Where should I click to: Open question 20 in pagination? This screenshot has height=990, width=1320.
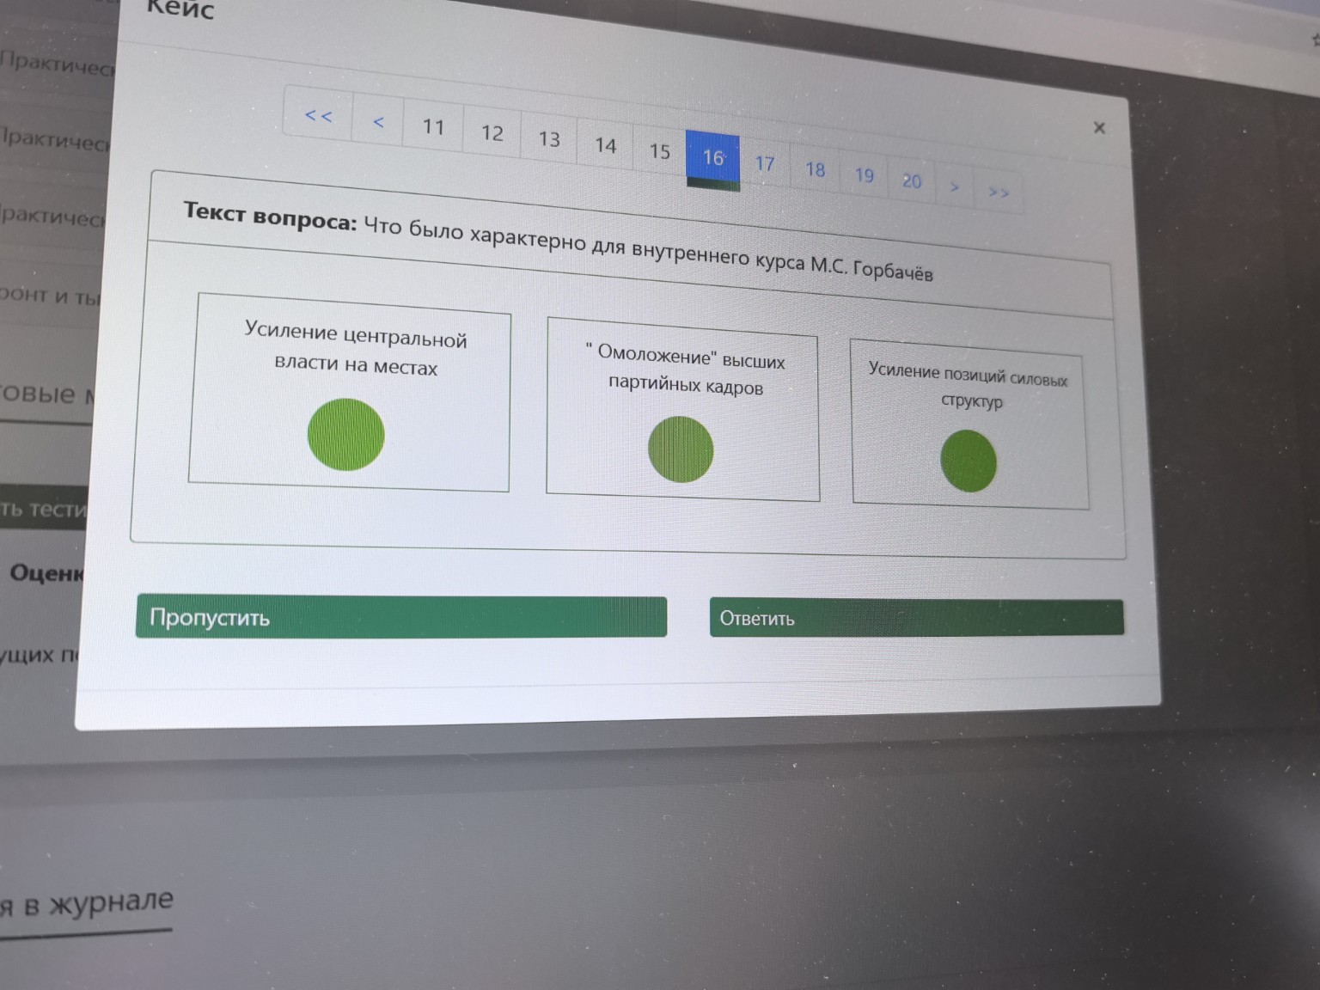911,180
